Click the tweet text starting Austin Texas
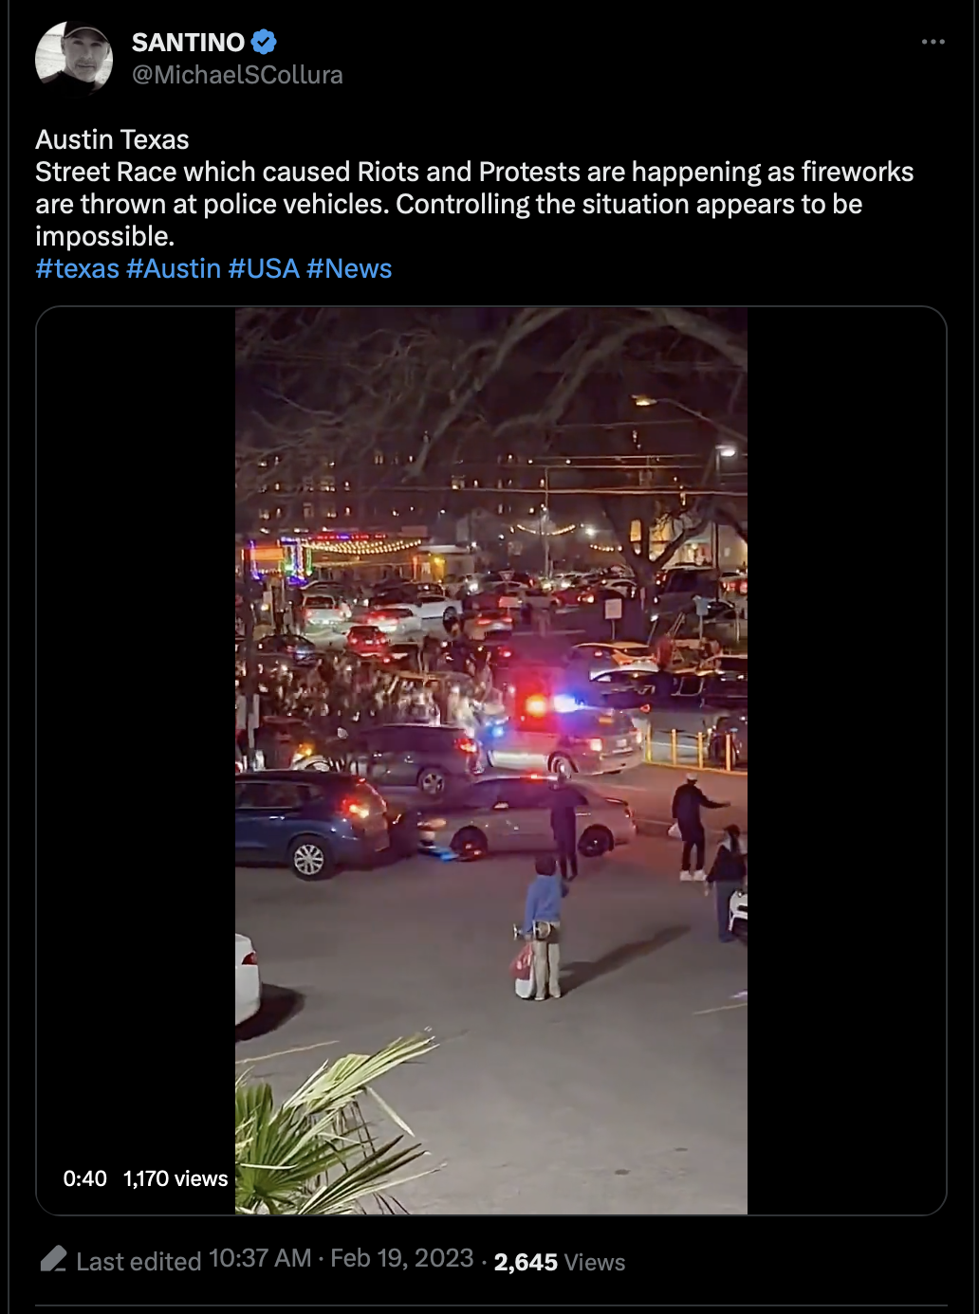Viewport: 979px width, 1314px height. pyautogui.click(x=474, y=188)
